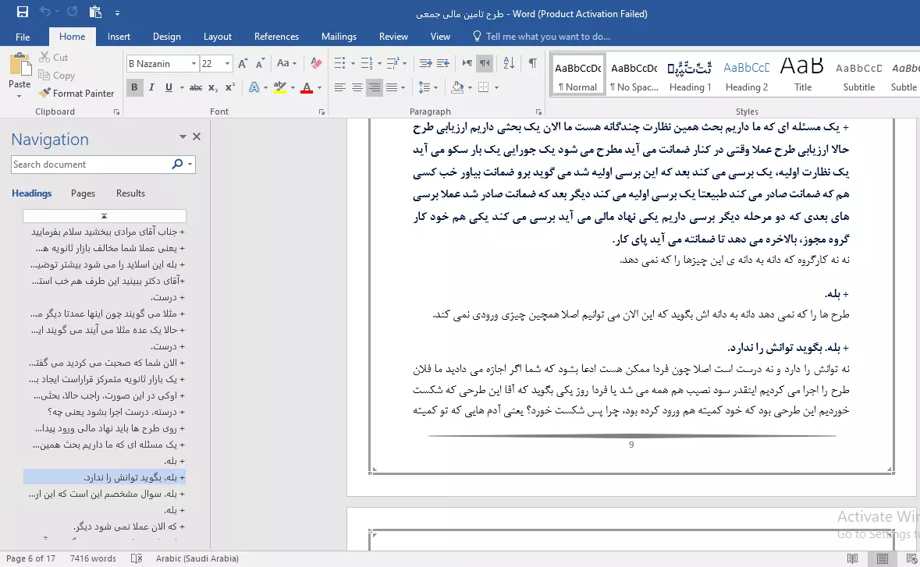Apply strikethrough formatting

pos(196,87)
